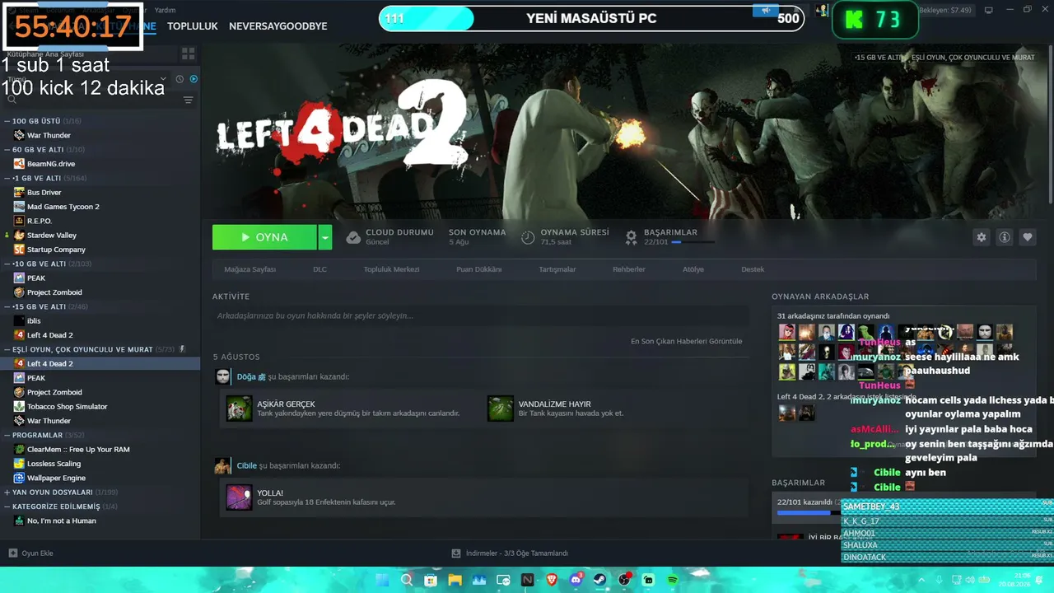Open the Rehberler tab

pyautogui.click(x=629, y=269)
